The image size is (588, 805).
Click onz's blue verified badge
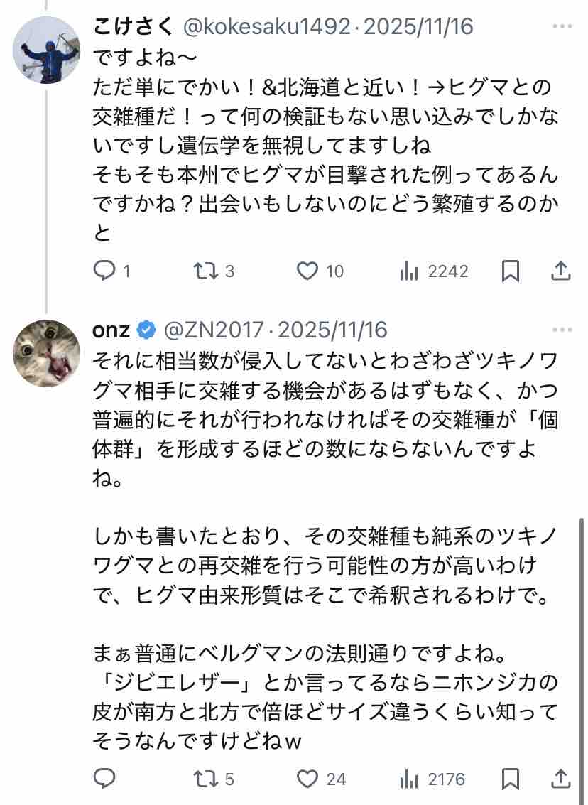click(146, 330)
